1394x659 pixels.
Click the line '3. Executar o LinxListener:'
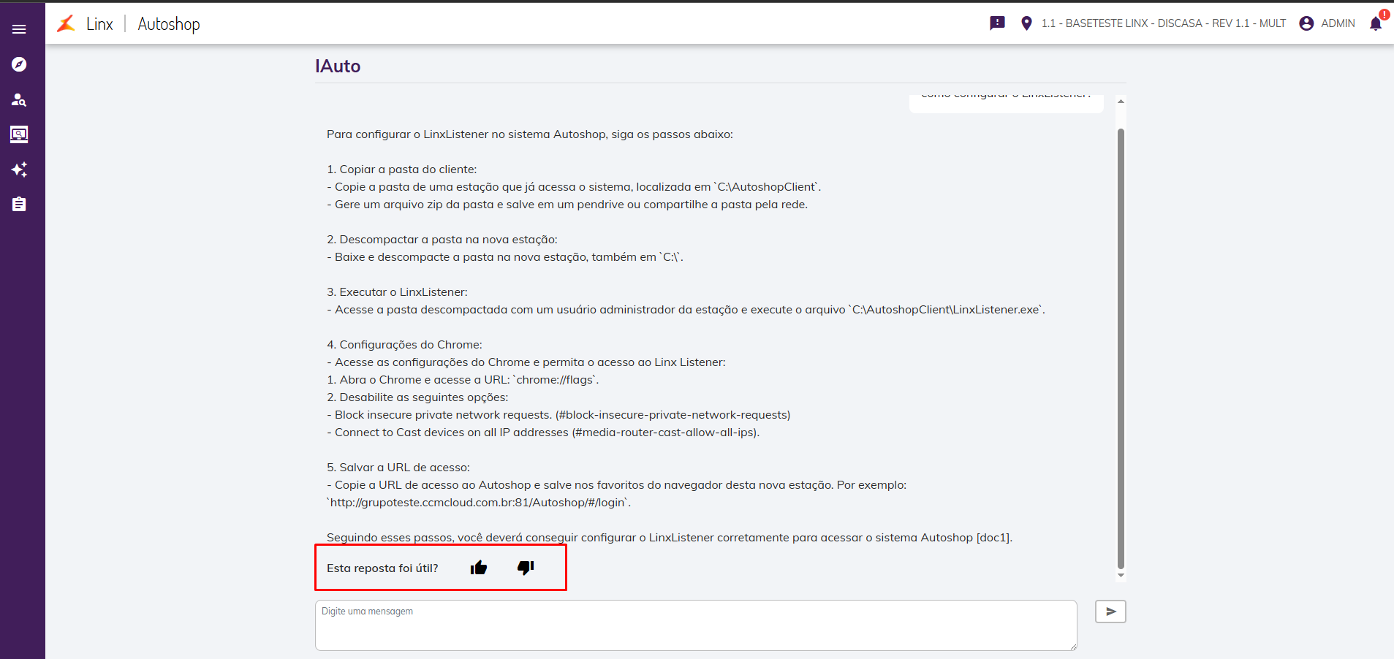coord(397,292)
